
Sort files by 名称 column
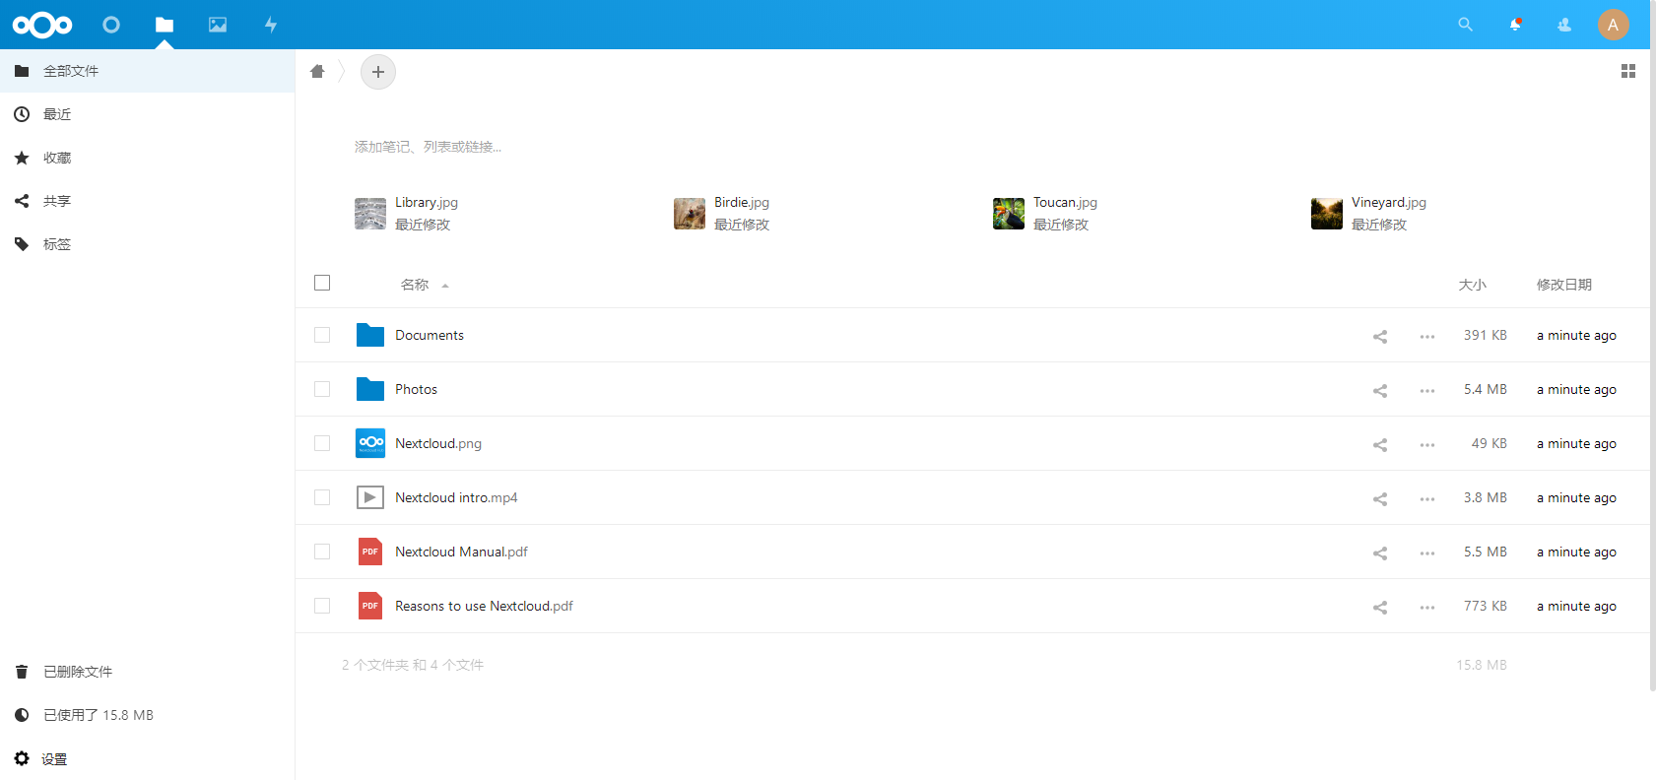pyautogui.click(x=415, y=285)
